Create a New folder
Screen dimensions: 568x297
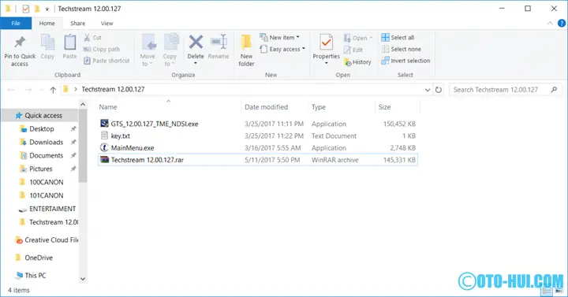(246, 50)
